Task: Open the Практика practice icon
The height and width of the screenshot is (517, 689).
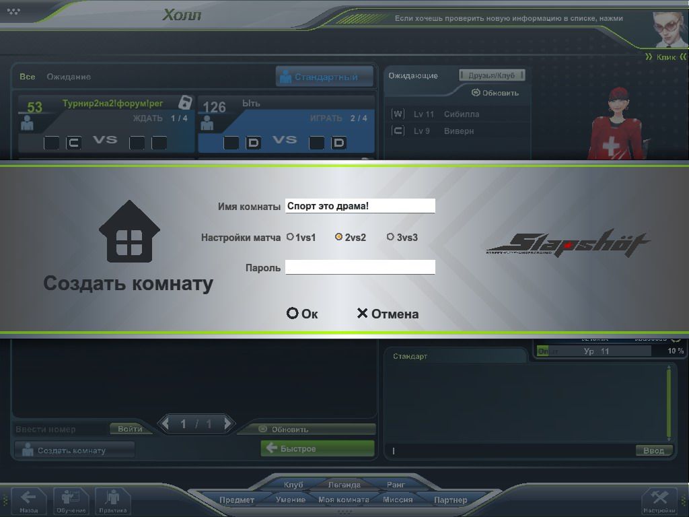Action: point(112,499)
